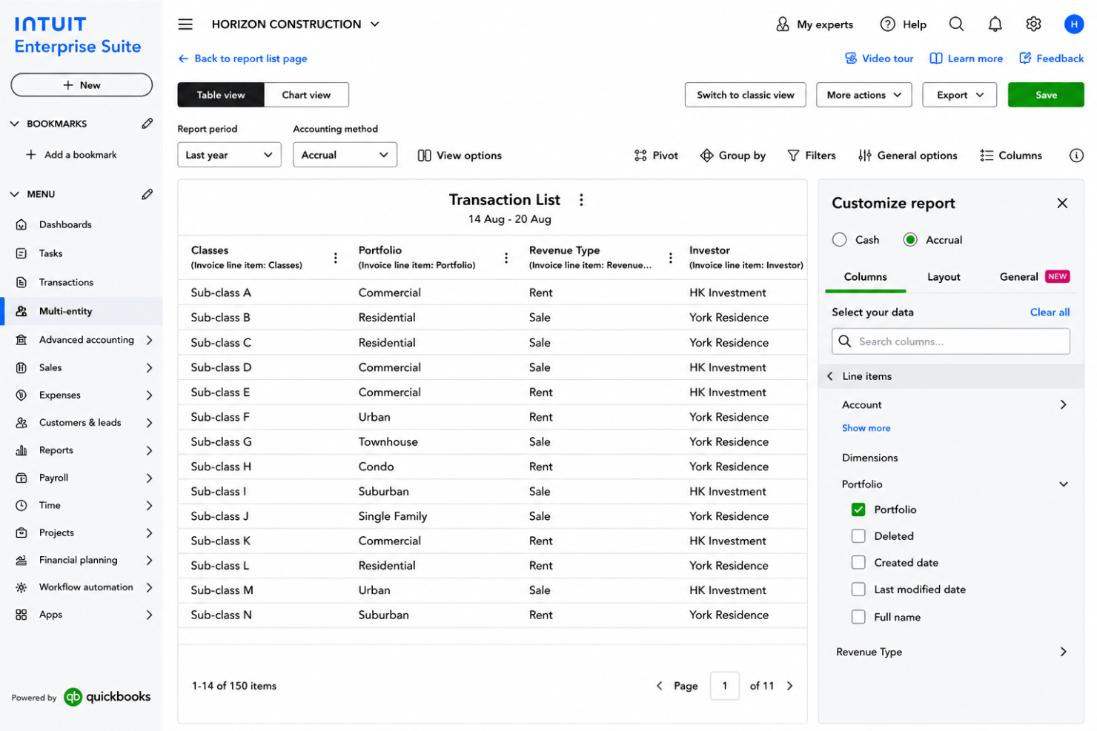Click Clear all in Customize report
This screenshot has width=1097, height=731.
[1050, 313]
